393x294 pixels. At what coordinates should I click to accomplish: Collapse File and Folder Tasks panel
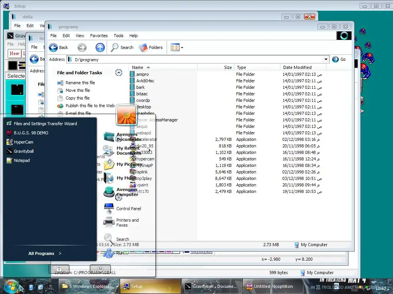(x=119, y=72)
